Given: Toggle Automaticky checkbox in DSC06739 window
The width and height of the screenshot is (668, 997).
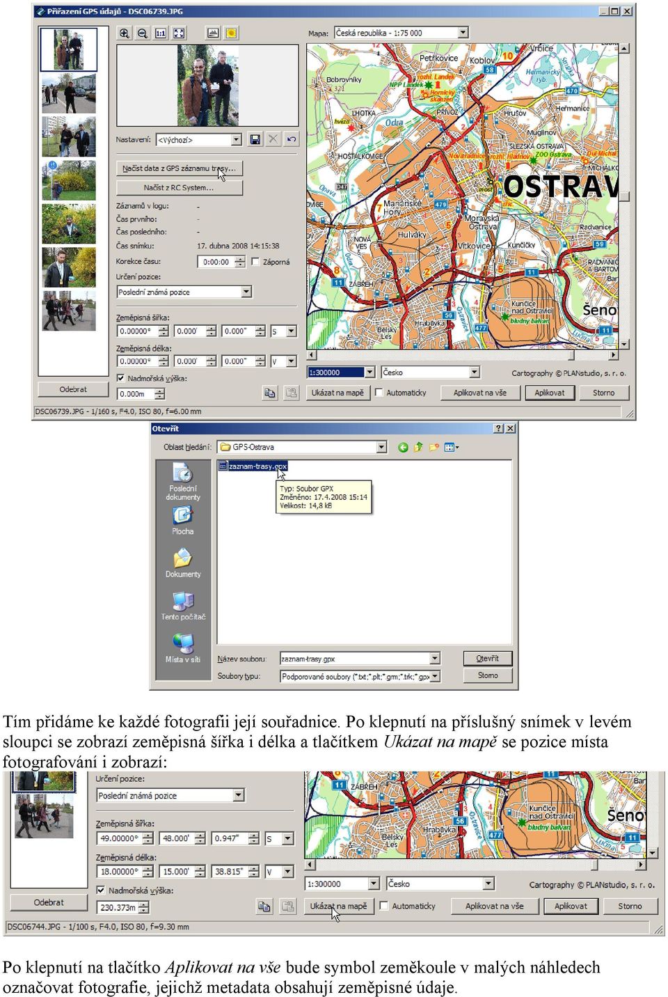Looking at the screenshot, I should tap(379, 393).
